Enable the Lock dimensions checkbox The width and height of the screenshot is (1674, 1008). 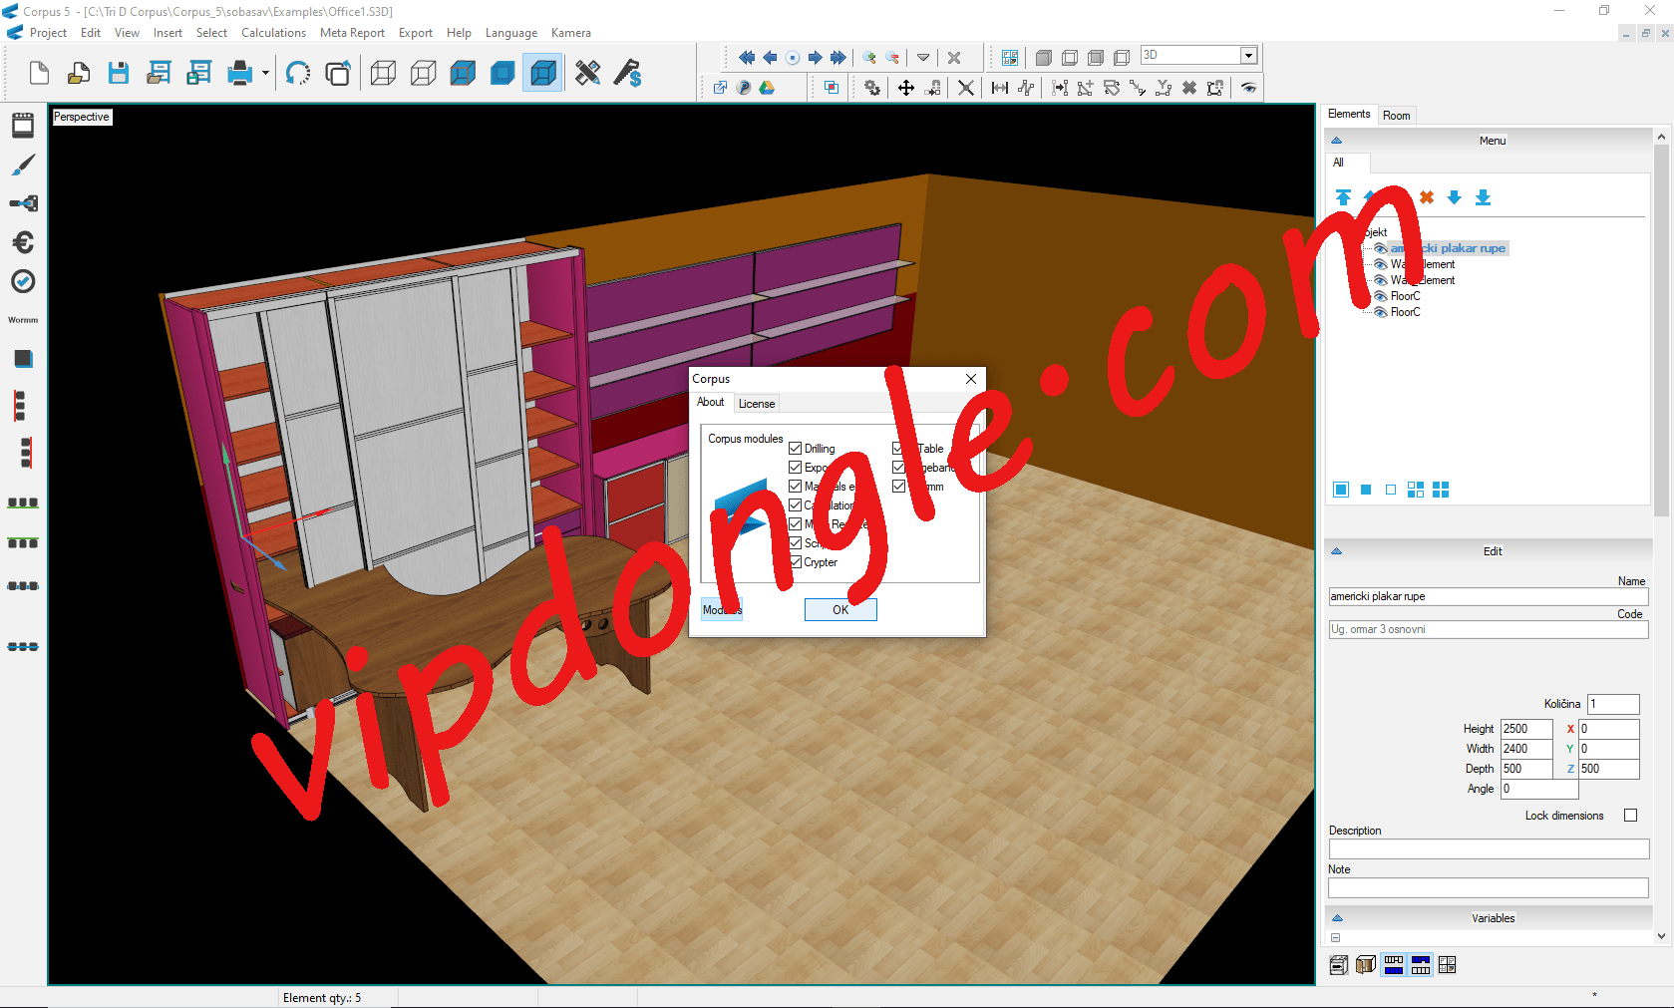click(x=1631, y=815)
